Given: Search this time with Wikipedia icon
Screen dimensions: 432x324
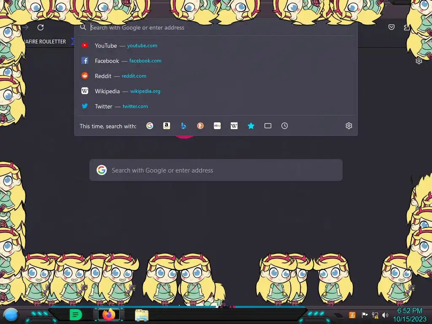Looking at the screenshot, I should click(x=234, y=126).
